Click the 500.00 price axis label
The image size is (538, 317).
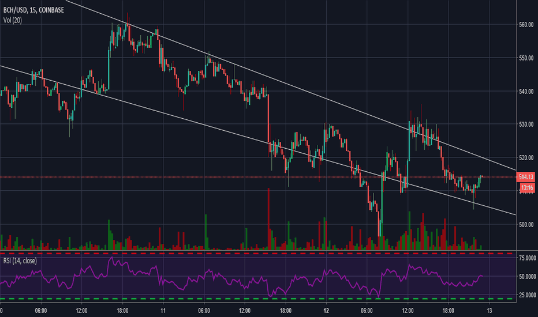tap(526, 224)
